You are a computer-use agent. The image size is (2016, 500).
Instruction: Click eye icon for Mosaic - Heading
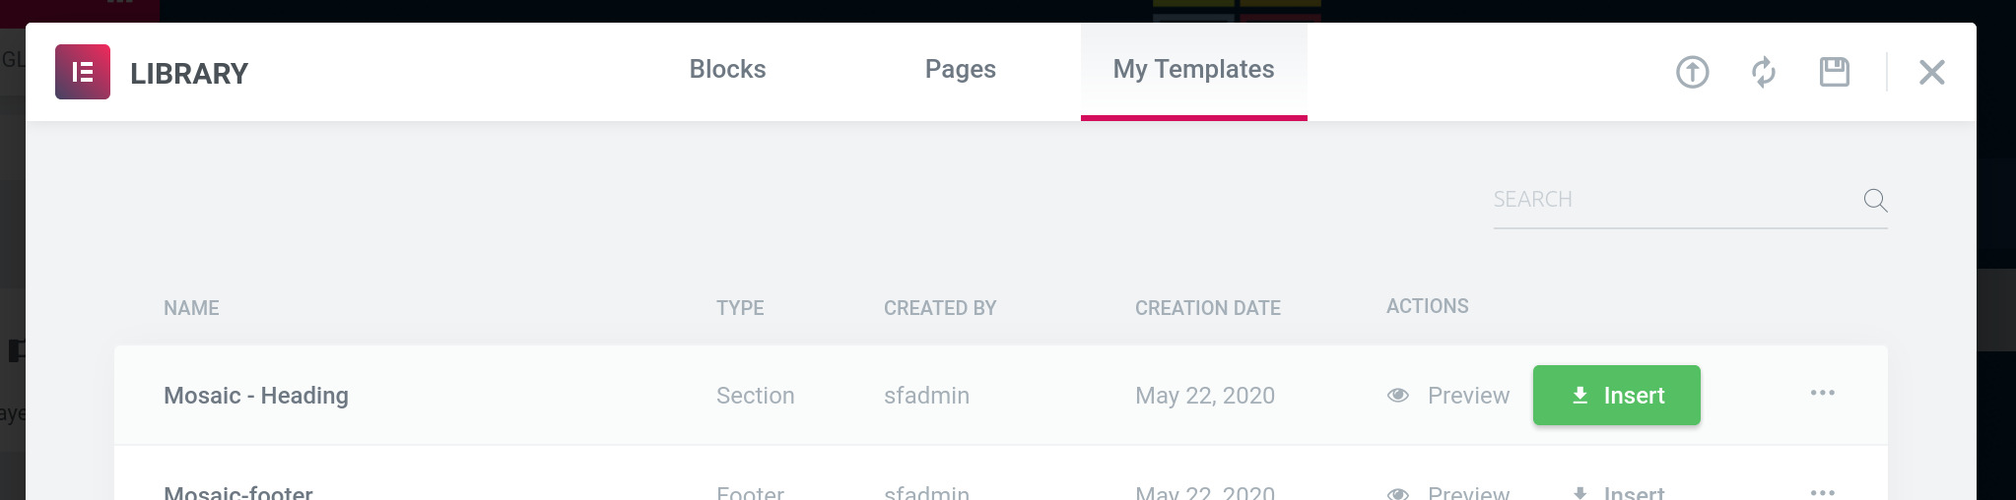click(x=1397, y=396)
